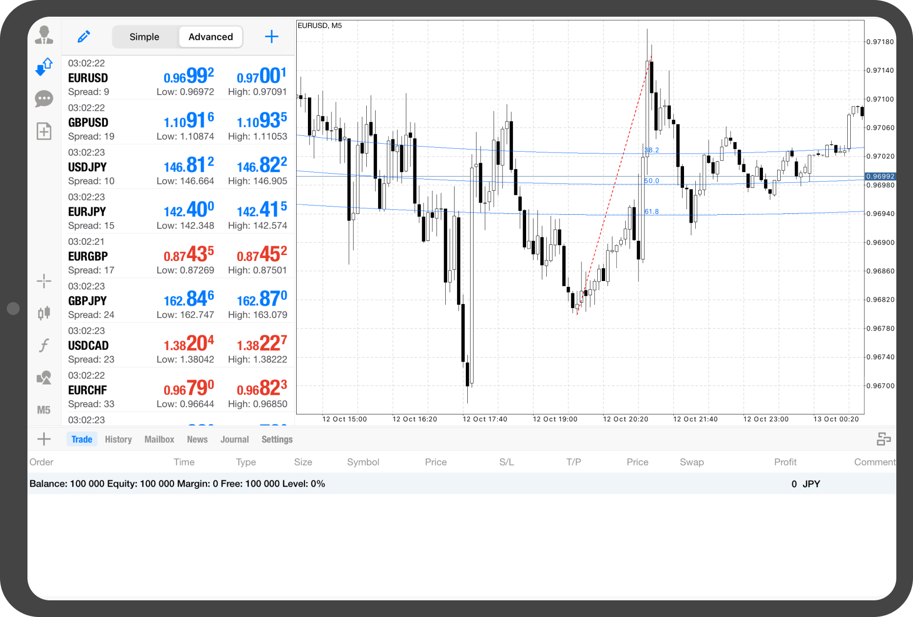Click the 0.96992 current price marker

[880, 176]
